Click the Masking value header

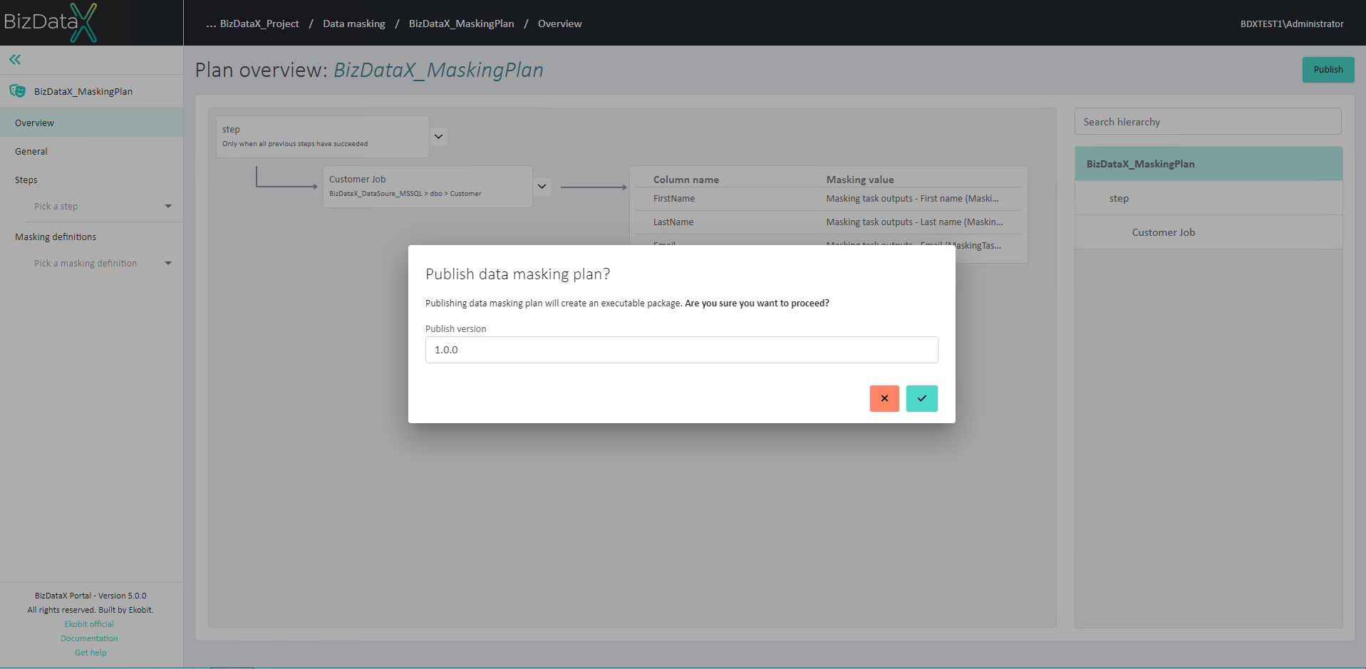[x=860, y=180]
